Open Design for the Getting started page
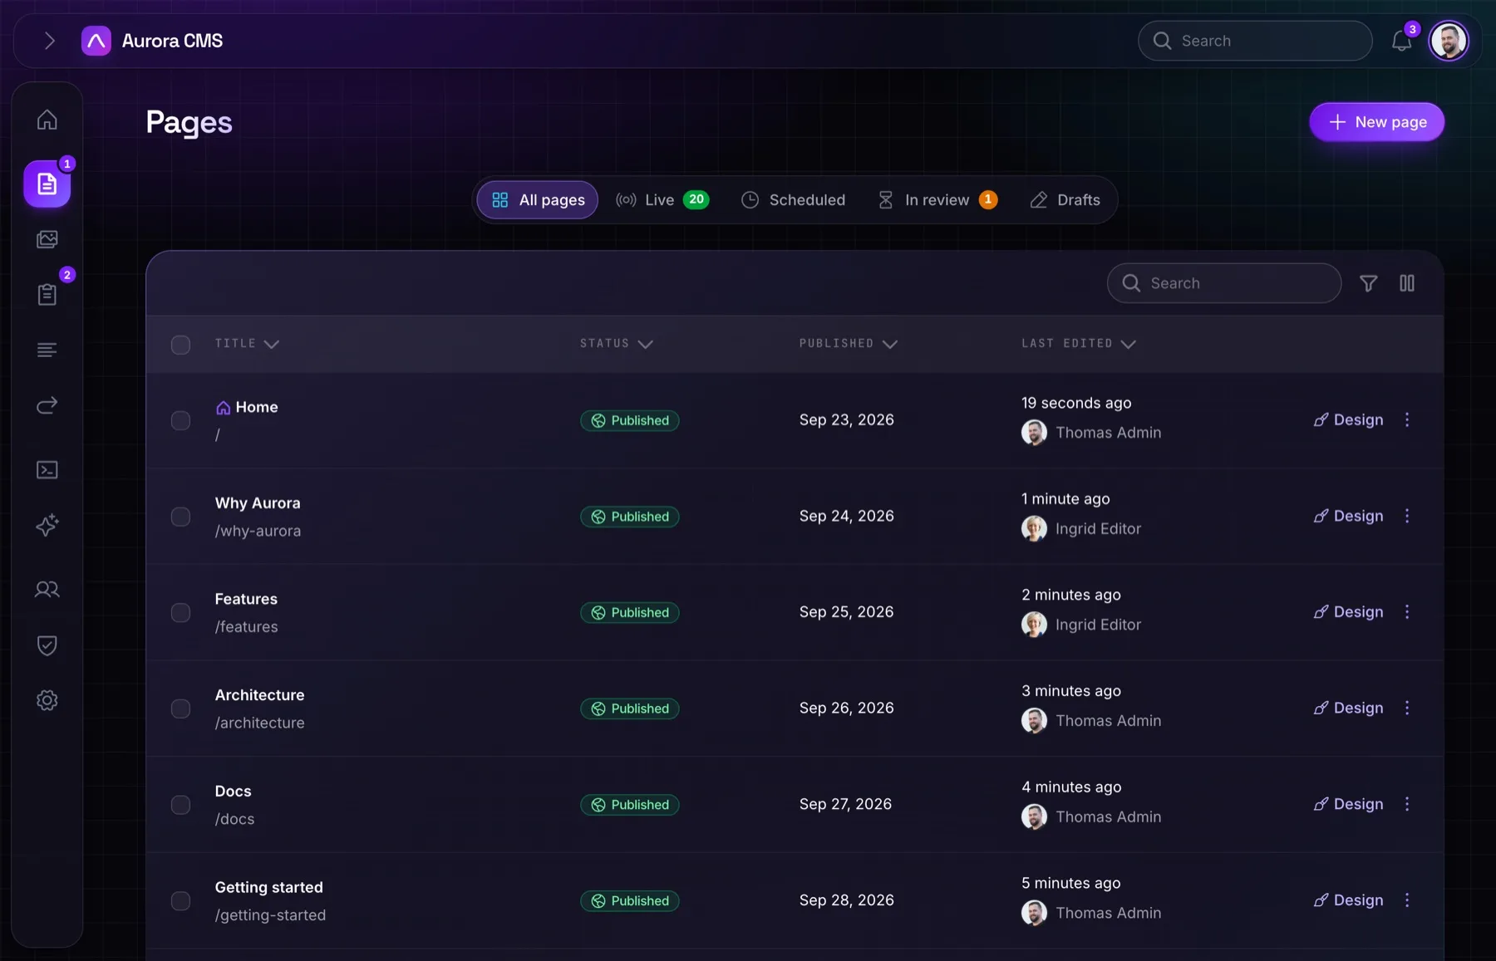 click(1348, 901)
